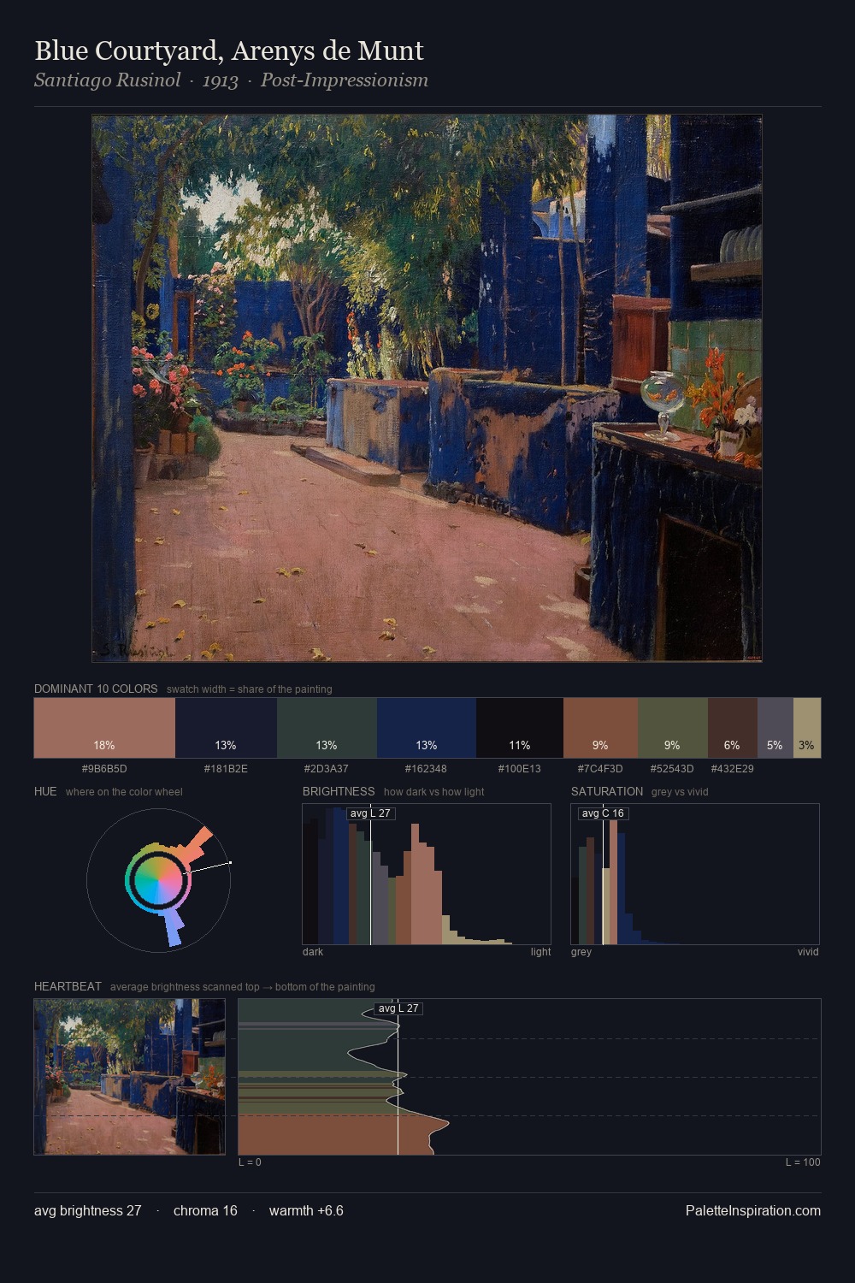Click the 'HEARTBEAT' section heading
Image resolution: width=855 pixels, height=1283 pixels.
tap(68, 986)
